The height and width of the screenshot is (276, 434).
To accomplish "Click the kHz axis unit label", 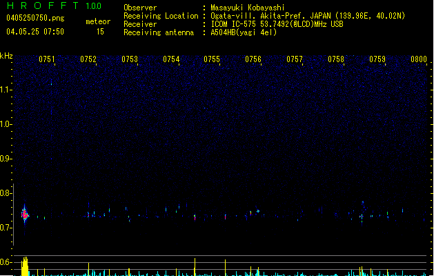I will (6, 56).
